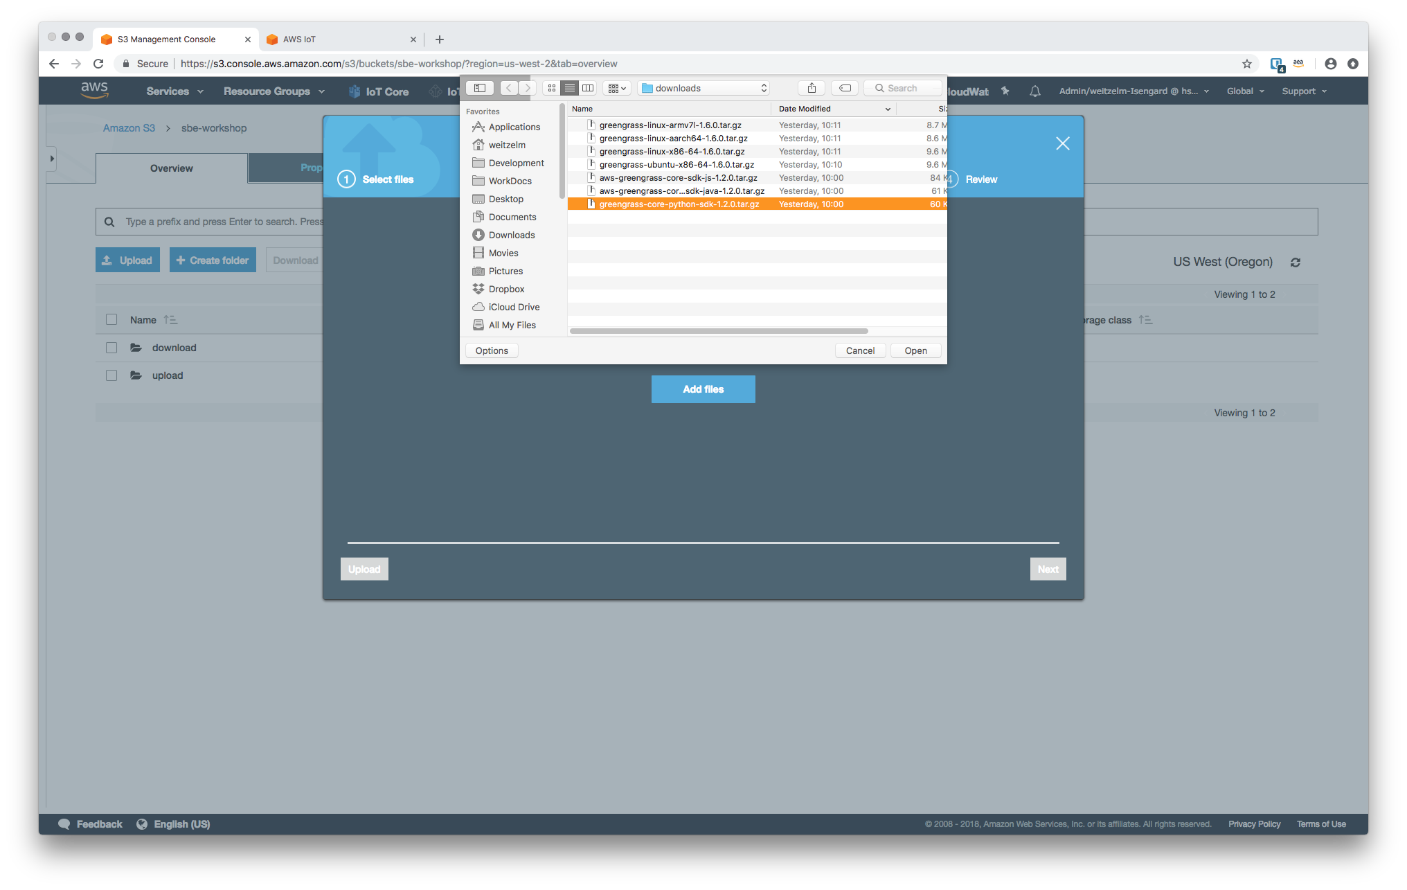The image size is (1407, 890).
Task: Go forward in file dialog navigation
Action: (527, 88)
